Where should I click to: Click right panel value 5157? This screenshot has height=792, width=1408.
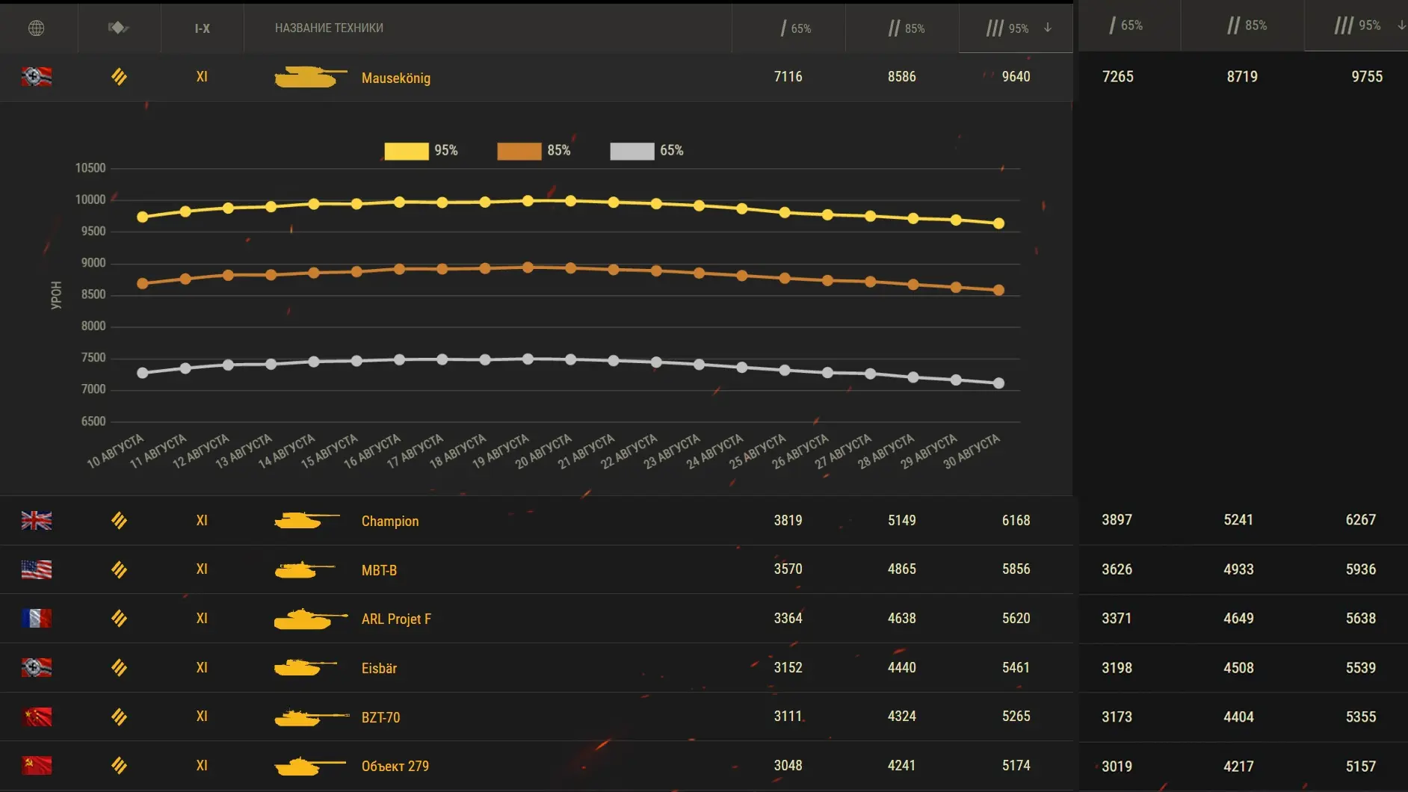1360,767
